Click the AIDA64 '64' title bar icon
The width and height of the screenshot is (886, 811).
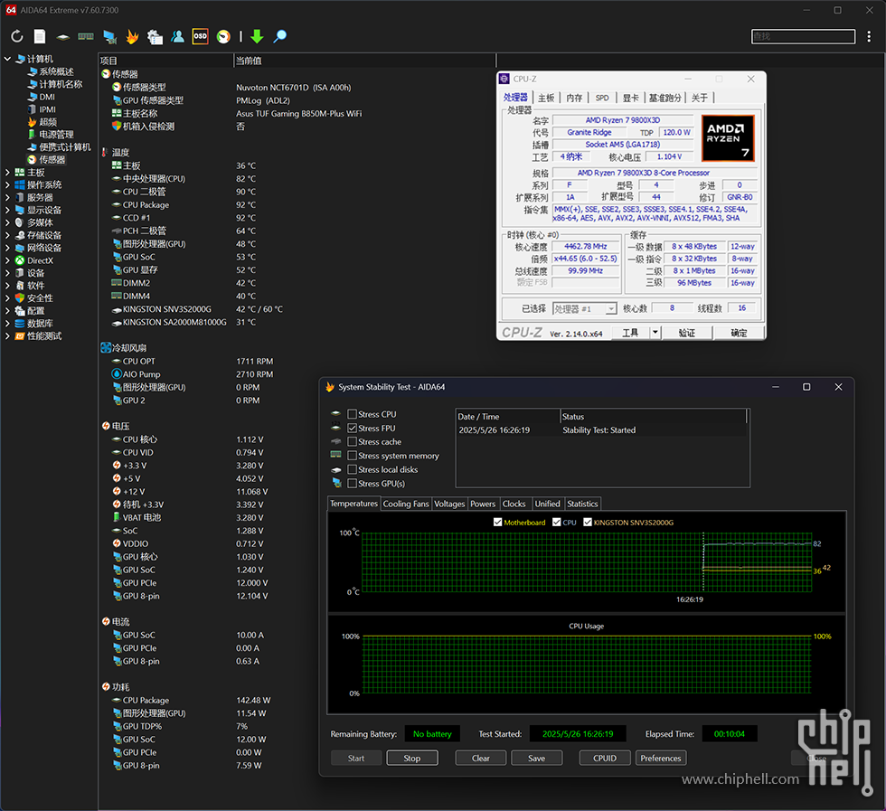pos(11,10)
